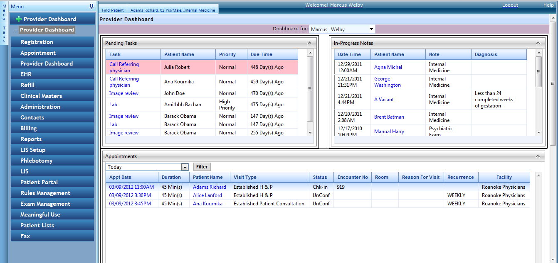Sort by the Due Time column header
The image size is (558, 263).
261,54
